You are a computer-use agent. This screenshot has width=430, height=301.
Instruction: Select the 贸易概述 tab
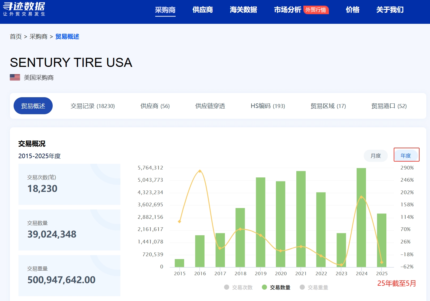(x=33, y=106)
